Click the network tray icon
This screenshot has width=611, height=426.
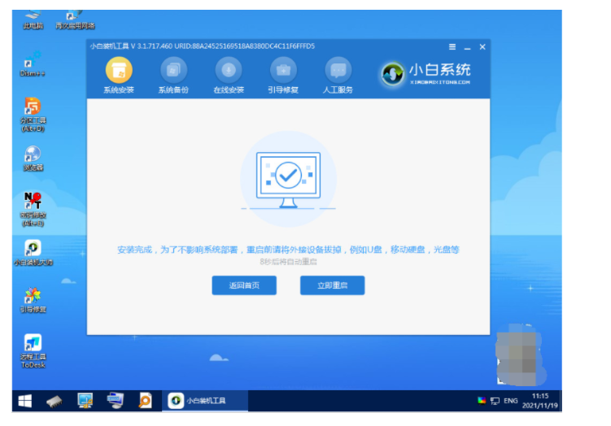pyautogui.click(x=495, y=401)
